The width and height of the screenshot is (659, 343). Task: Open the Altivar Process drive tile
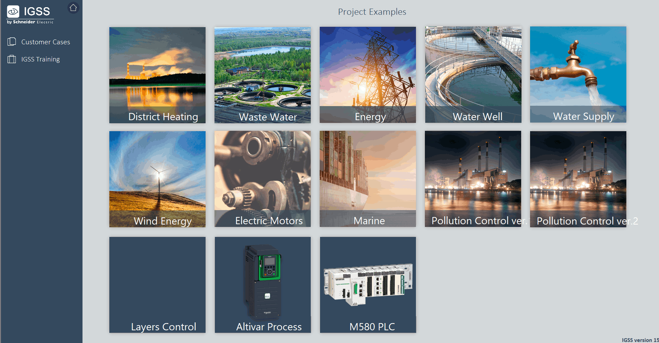[262, 285]
